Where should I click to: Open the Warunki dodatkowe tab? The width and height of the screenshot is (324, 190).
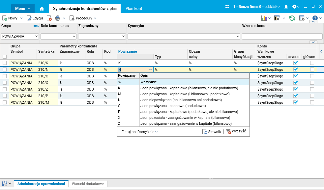point(88,184)
